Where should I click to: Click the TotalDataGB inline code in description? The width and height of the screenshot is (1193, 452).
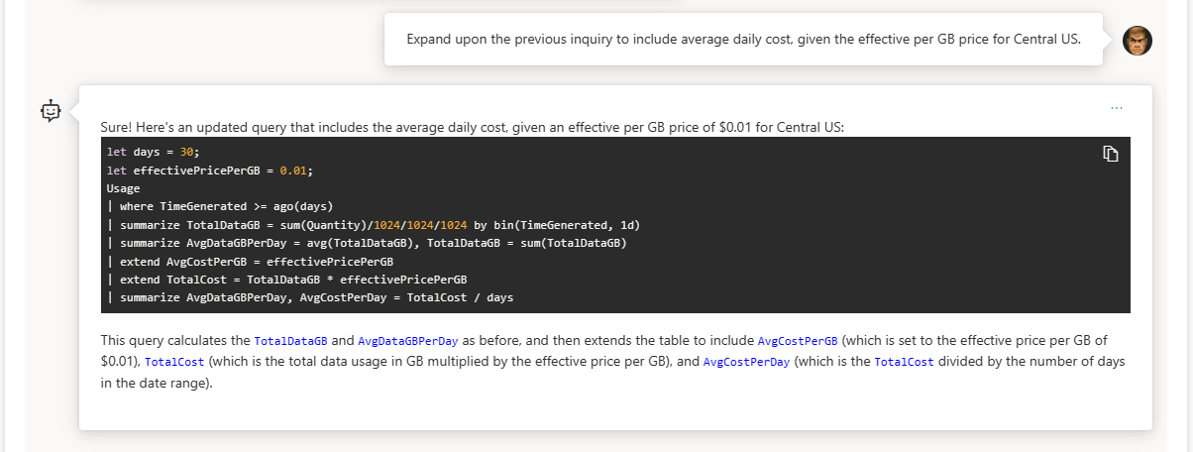pos(286,339)
